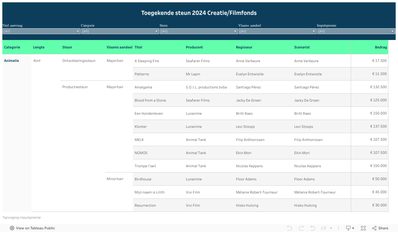Screen dimensions: 398x232
Task: Select the title Een Hondenleven
Action: [x=149, y=114]
